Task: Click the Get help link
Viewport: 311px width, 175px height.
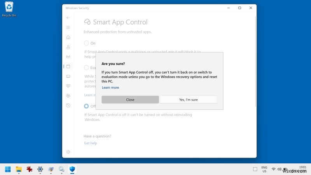Action: pyautogui.click(x=91, y=143)
